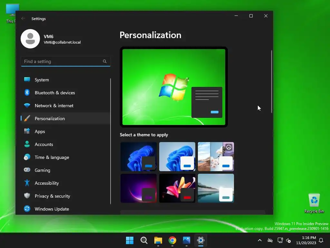
Task: Go to Network & internet settings
Action: pos(65,106)
